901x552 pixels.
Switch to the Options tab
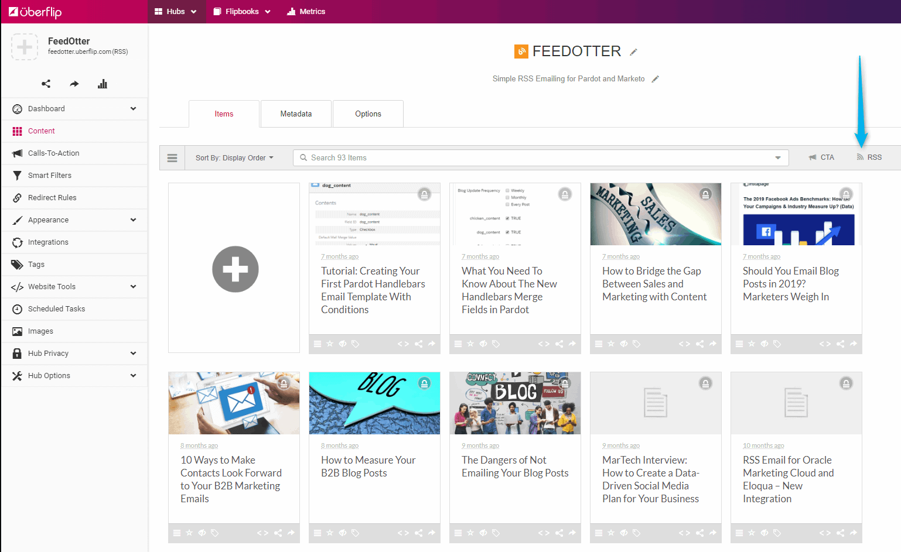(x=368, y=114)
